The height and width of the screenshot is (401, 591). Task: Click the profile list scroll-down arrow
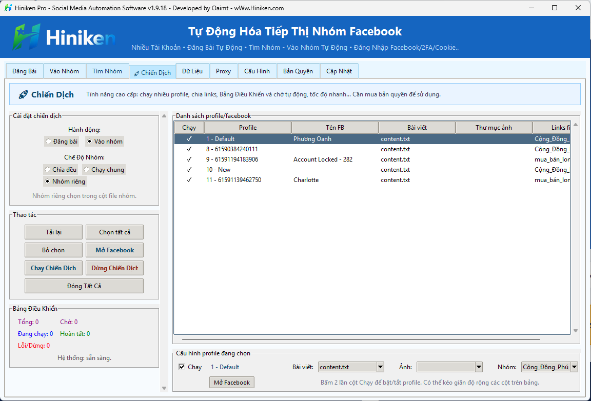(576, 331)
